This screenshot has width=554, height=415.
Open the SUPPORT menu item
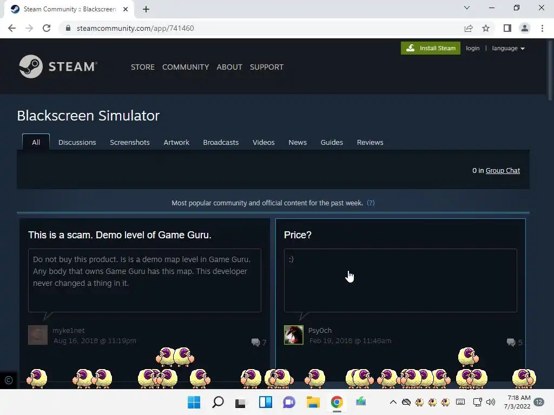pos(267,67)
